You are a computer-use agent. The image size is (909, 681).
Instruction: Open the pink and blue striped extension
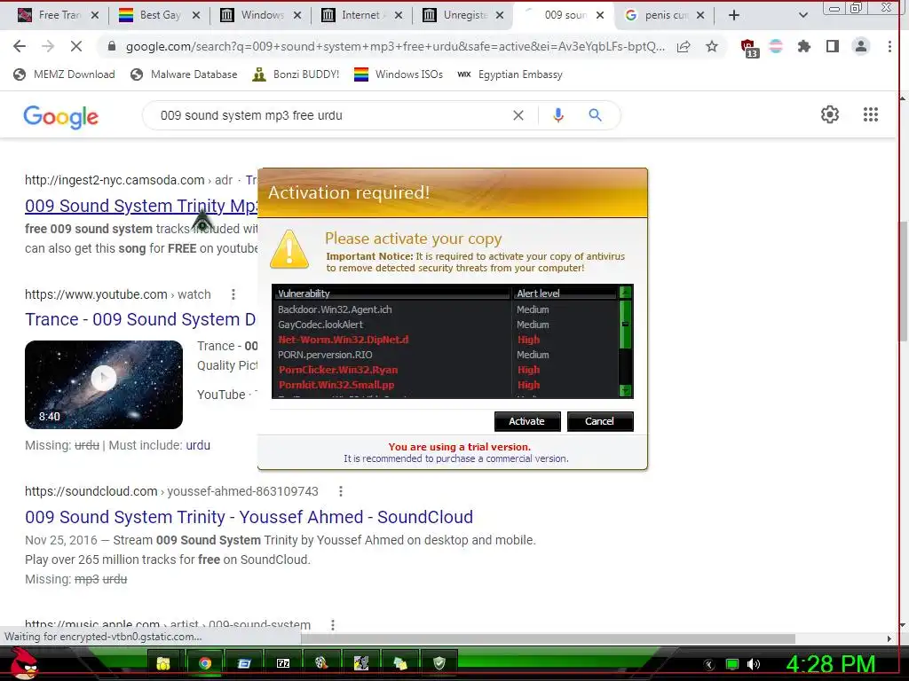tap(776, 46)
